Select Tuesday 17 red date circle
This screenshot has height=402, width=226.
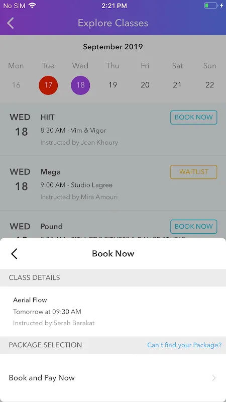coord(48,85)
